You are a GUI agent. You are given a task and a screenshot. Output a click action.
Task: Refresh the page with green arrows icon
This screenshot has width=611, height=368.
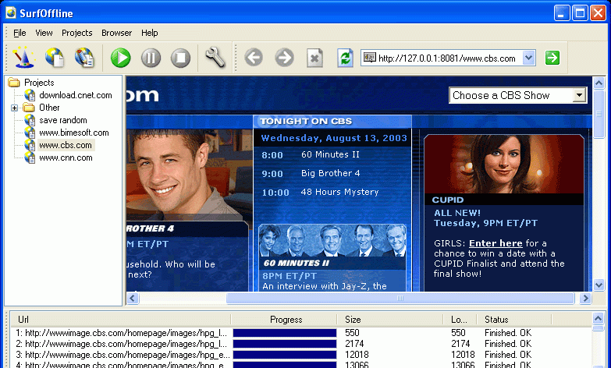pos(345,58)
